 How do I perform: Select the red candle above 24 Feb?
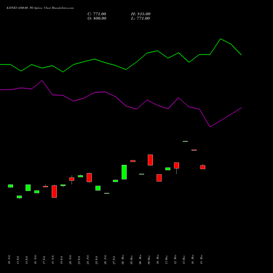(89, 177)
